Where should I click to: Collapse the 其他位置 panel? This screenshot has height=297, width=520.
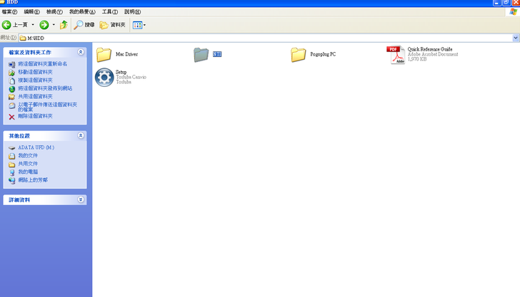coord(81,135)
